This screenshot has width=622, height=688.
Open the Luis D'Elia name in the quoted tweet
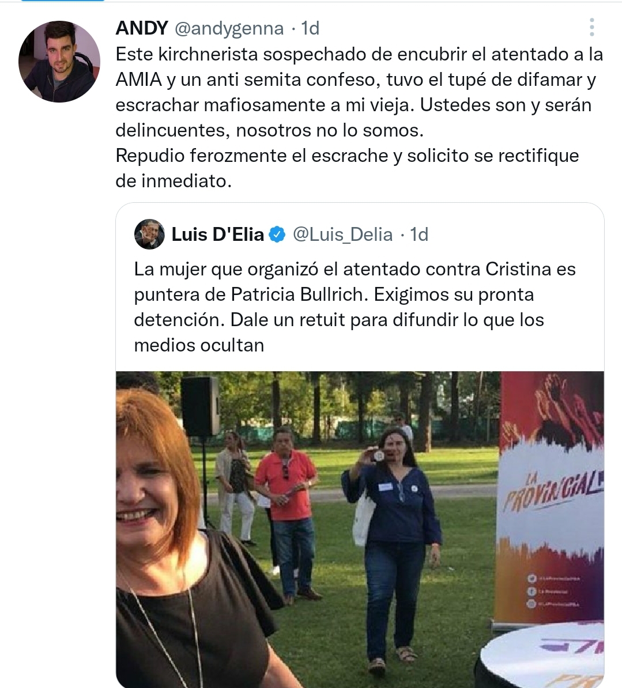[218, 235]
